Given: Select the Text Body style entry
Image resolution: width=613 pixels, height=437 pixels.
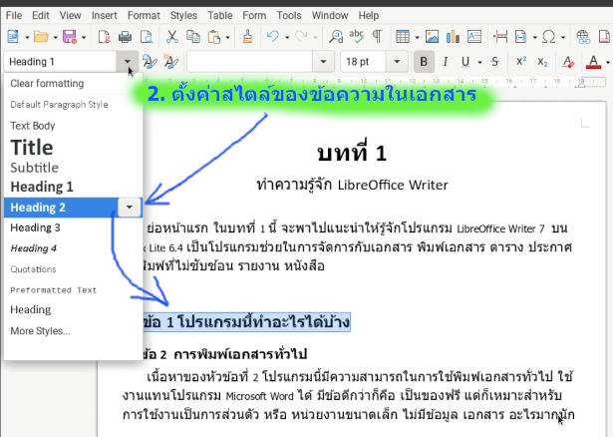Looking at the screenshot, I should tap(73, 126).
